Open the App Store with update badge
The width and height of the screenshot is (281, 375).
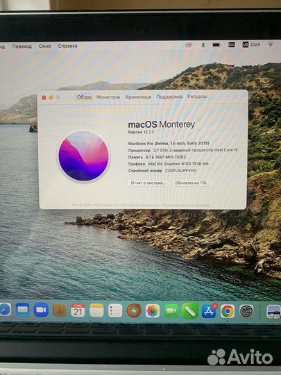(x=209, y=311)
